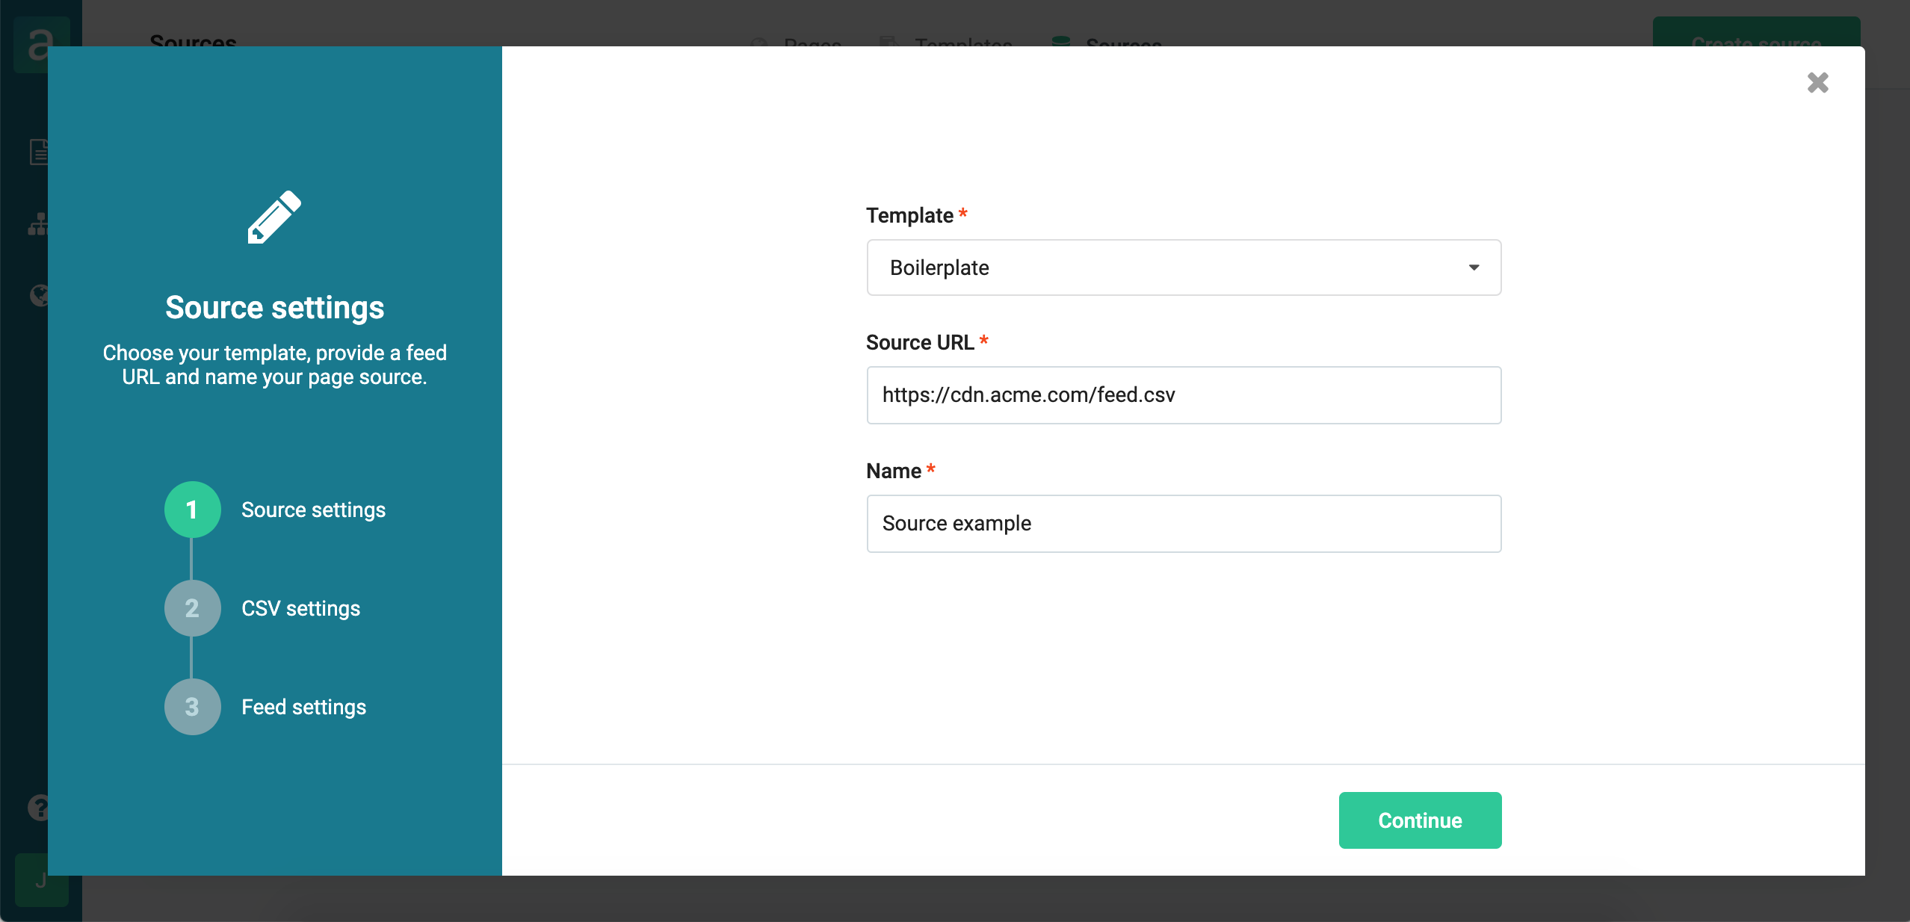Select step 3 circle for Feed settings

point(192,707)
